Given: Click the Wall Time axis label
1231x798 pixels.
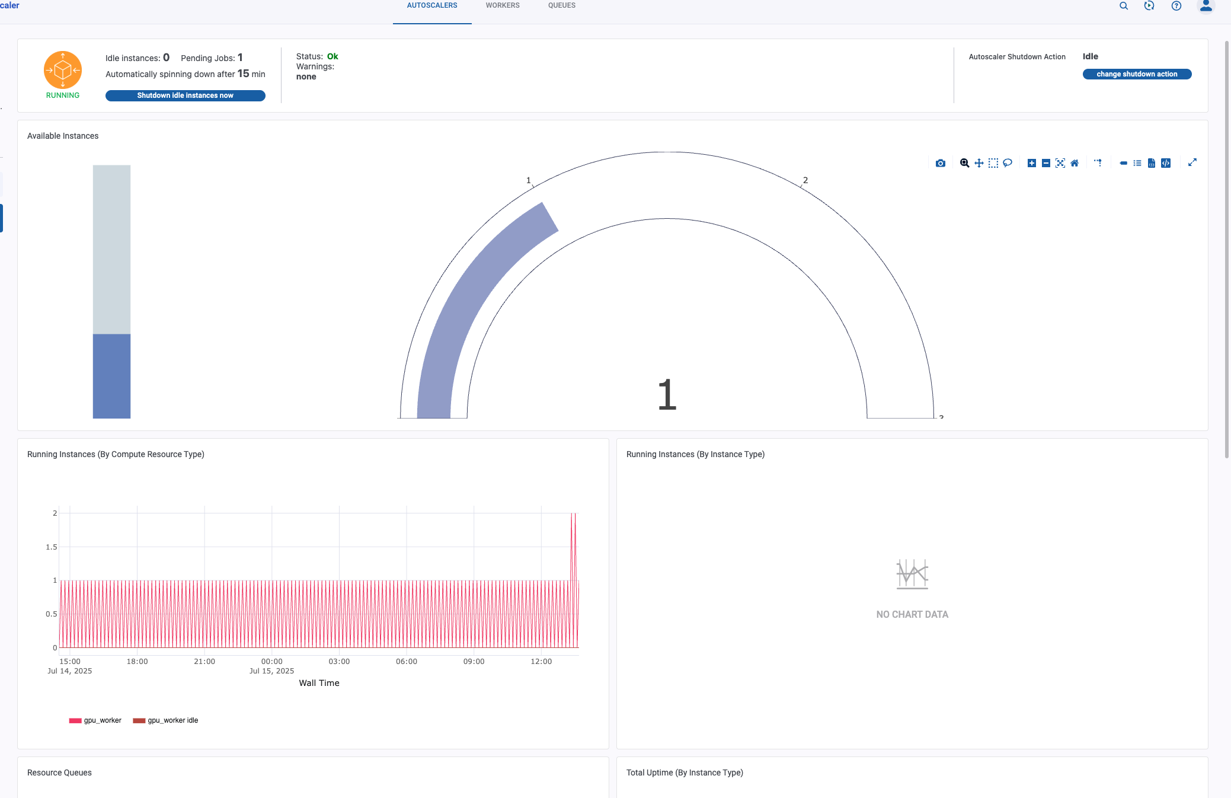Looking at the screenshot, I should (x=319, y=683).
